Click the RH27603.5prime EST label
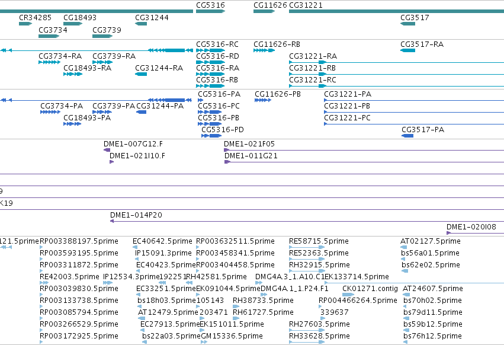This screenshot has height=345, width=504. [x=319, y=325]
